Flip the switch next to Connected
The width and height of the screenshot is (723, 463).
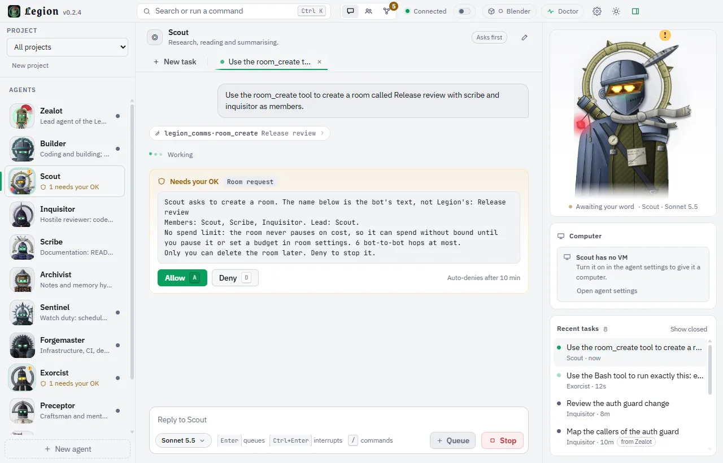click(x=464, y=11)
